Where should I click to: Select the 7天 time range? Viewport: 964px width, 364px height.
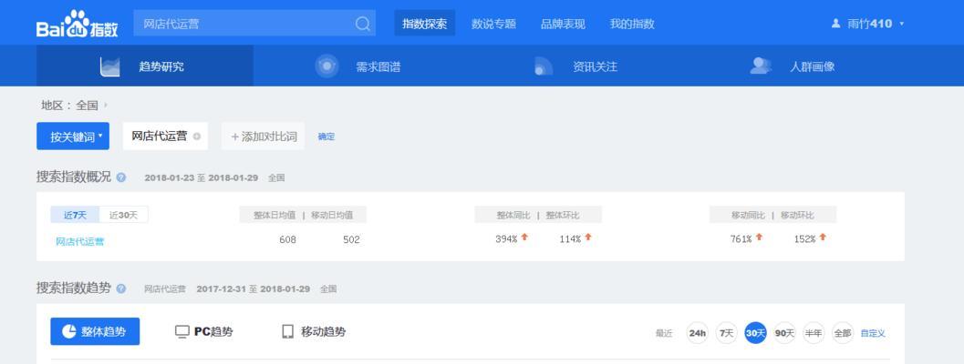point(726,333)
